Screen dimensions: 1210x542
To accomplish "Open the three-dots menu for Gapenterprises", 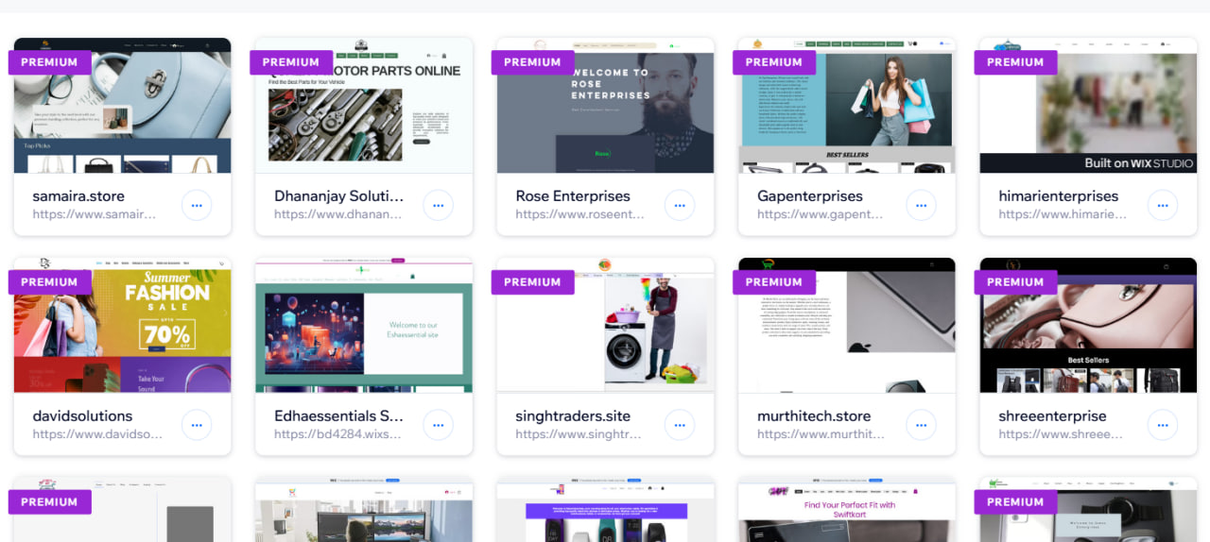I will click(x=921, y=205).
